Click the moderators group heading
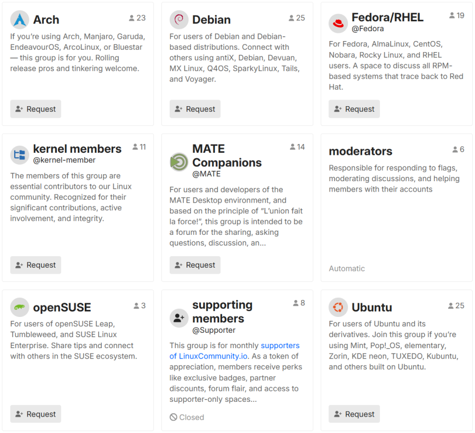The height and width of the screenshot is (433, 475). click(360, 151)
